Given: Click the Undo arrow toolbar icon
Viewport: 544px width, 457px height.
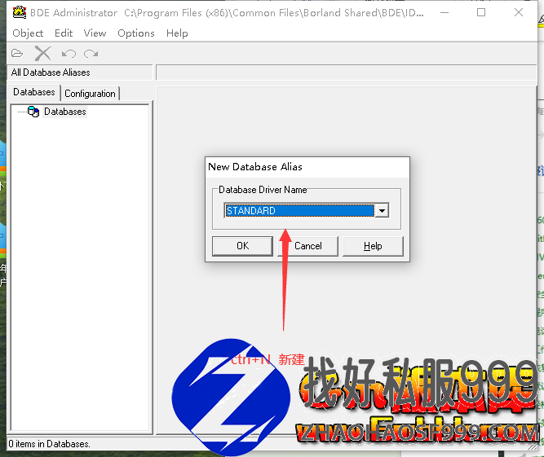Looking at the screenshot, I should (x=69, y=54).
